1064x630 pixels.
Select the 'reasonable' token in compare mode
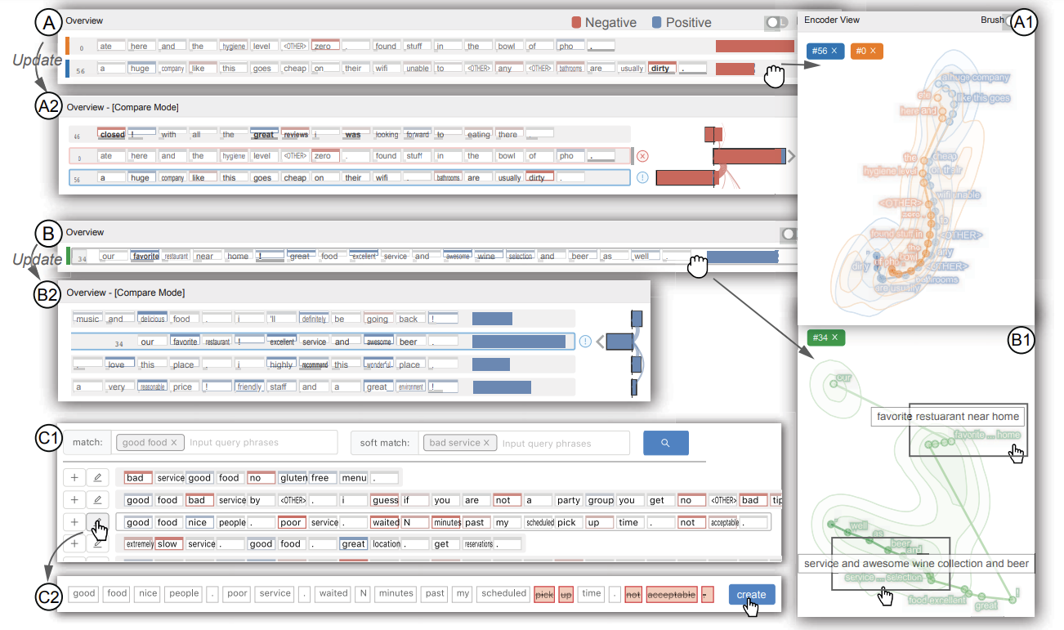(x=152, y=386)
